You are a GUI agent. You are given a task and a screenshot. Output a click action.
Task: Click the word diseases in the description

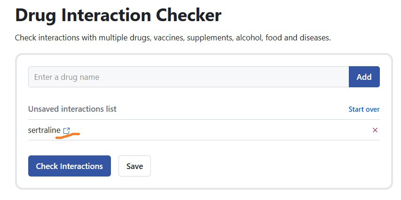(x=315, y=38)
